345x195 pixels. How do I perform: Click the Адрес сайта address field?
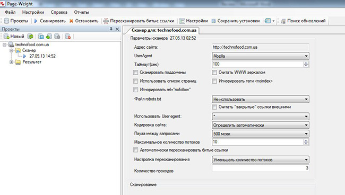tap(261, 47)
